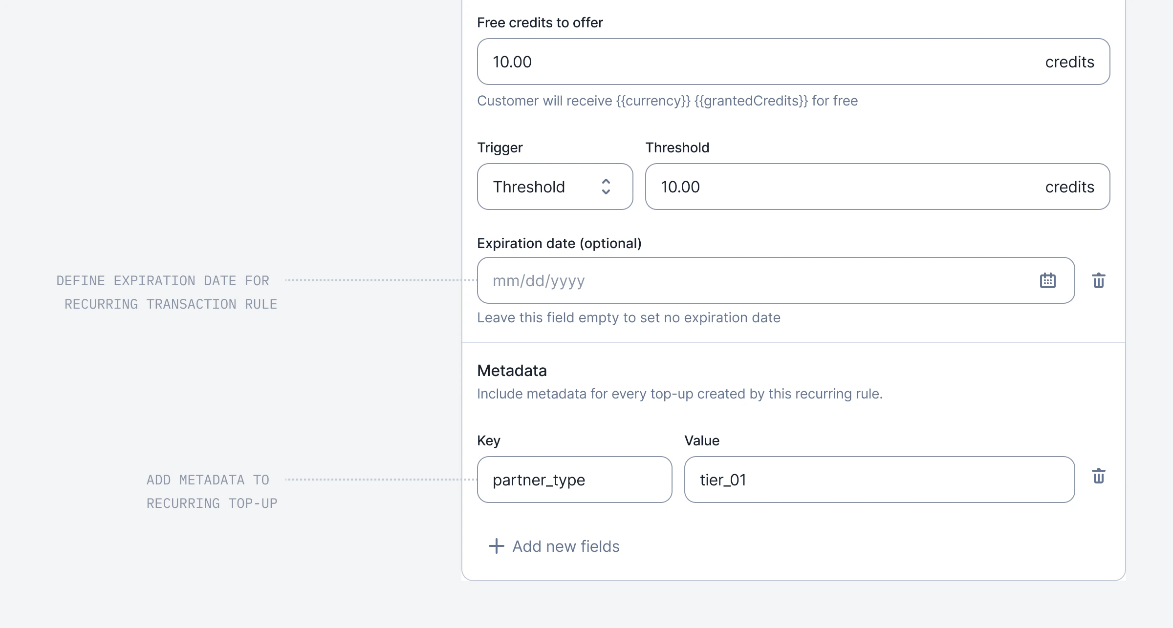Edit the Threshold credits amount field
The width and height of the screenshot is (1173, 628).
[877, 187]
